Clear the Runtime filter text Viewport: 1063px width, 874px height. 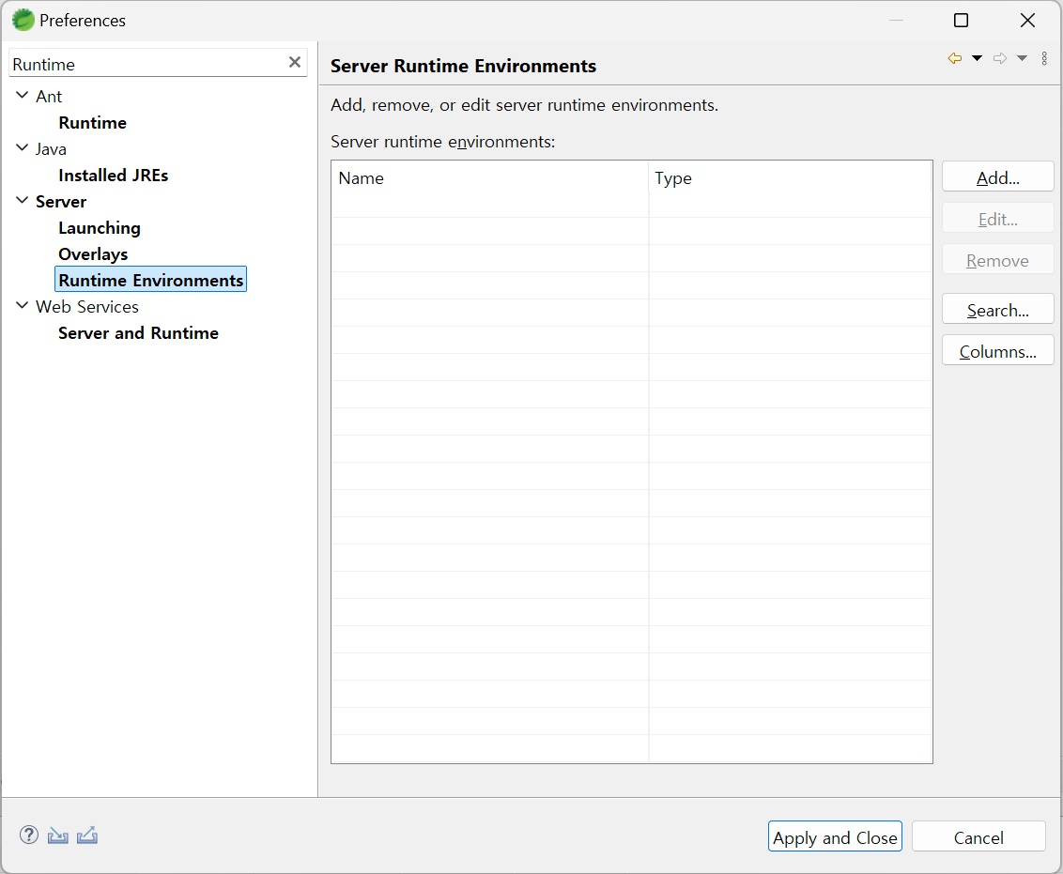tap(295, 62)
